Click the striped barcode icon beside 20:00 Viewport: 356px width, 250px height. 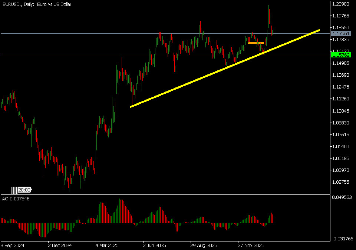click(x=14, y=190)
